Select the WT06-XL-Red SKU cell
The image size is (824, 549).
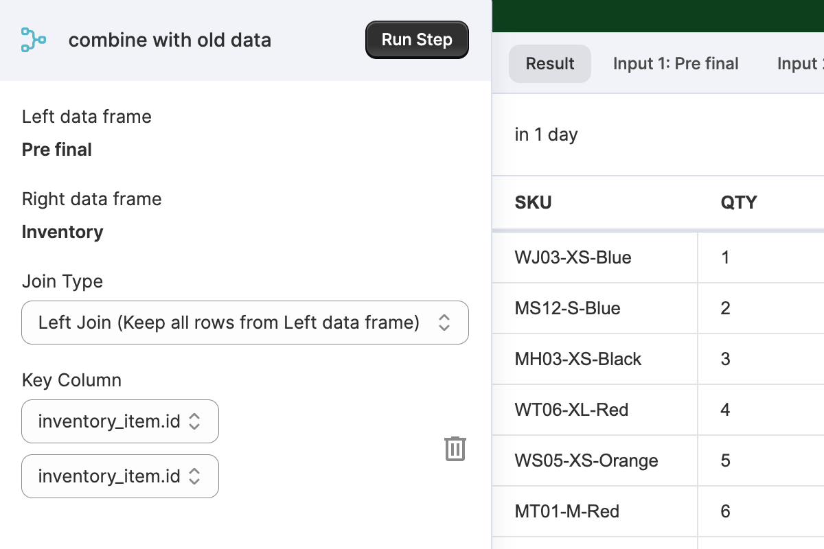[571, 410]
